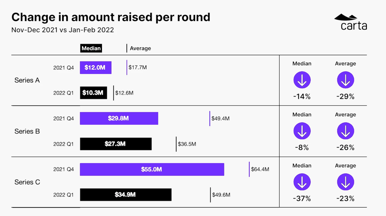Click the Series A average down-arrow icon
386x216 pixels.
click(346, 80)
